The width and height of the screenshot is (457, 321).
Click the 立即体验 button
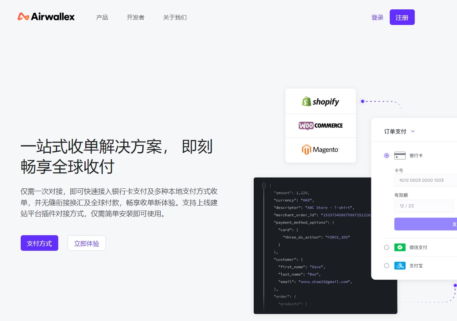click(x=86, y=243)
